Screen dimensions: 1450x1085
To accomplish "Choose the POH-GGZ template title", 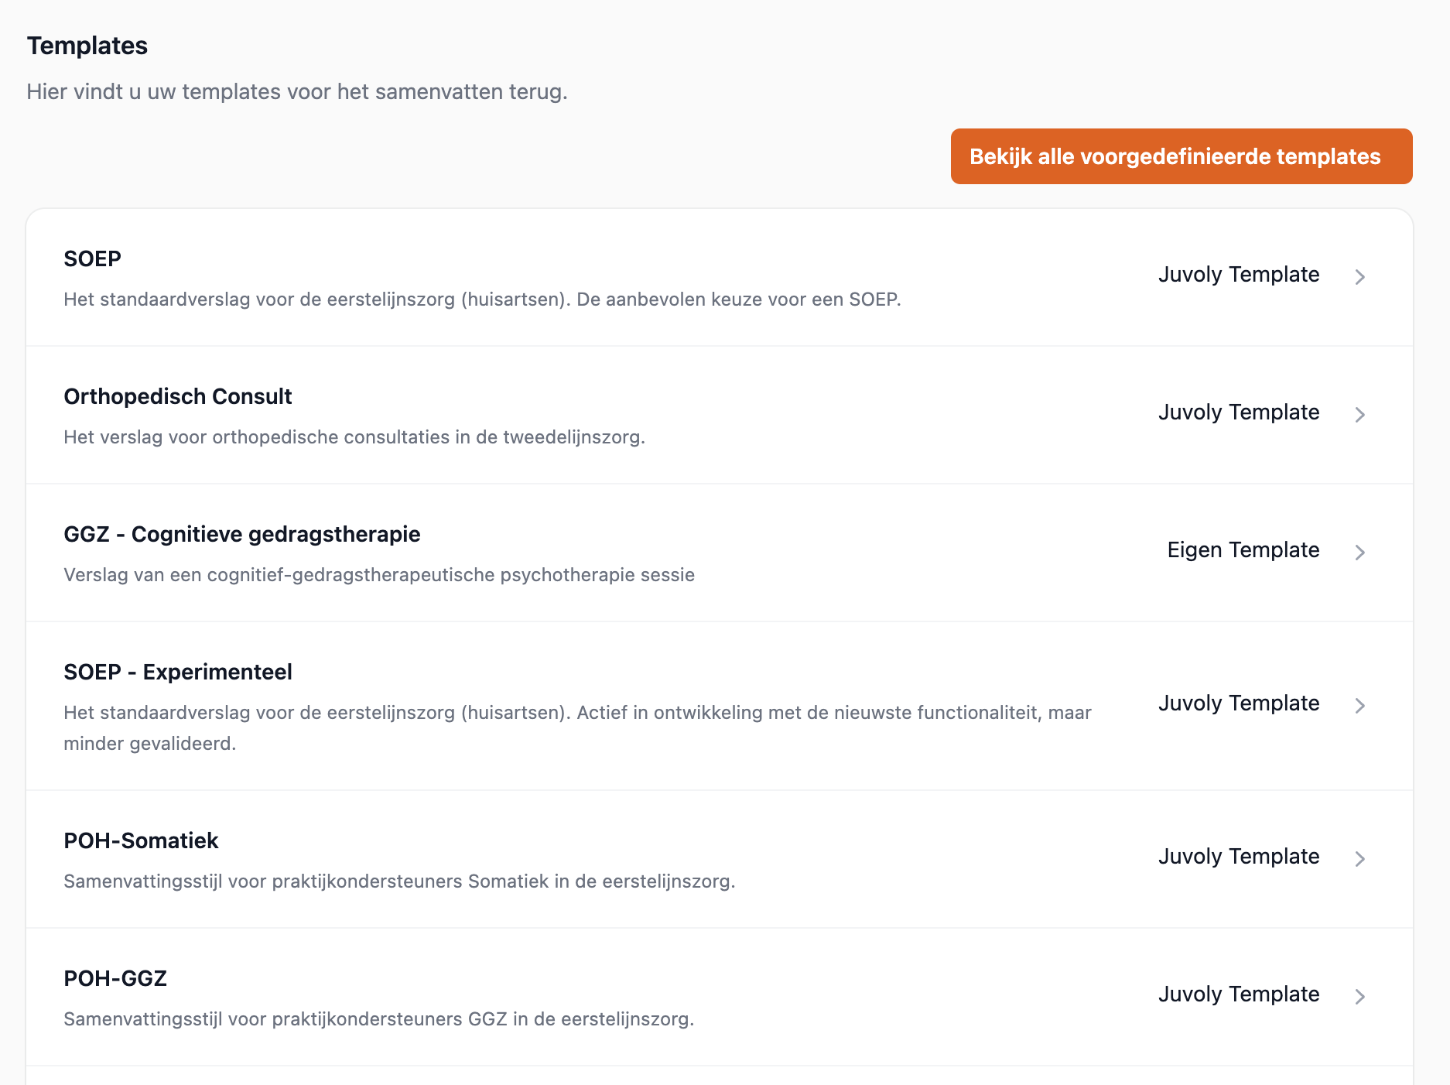I will click(115, 978).
